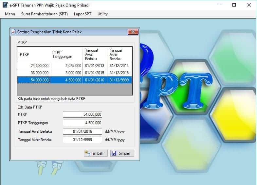This screenshot has height=185, width=257.
Task: Open the Lapor SPT menu
Action: [83, 14]
